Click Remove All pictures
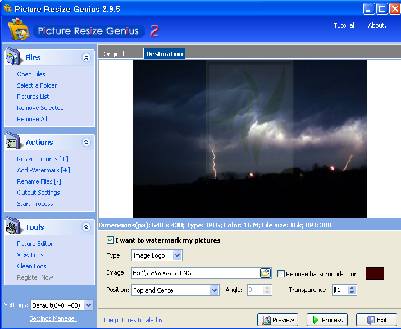This screenshot has width=401, height=329. [32, 119]
